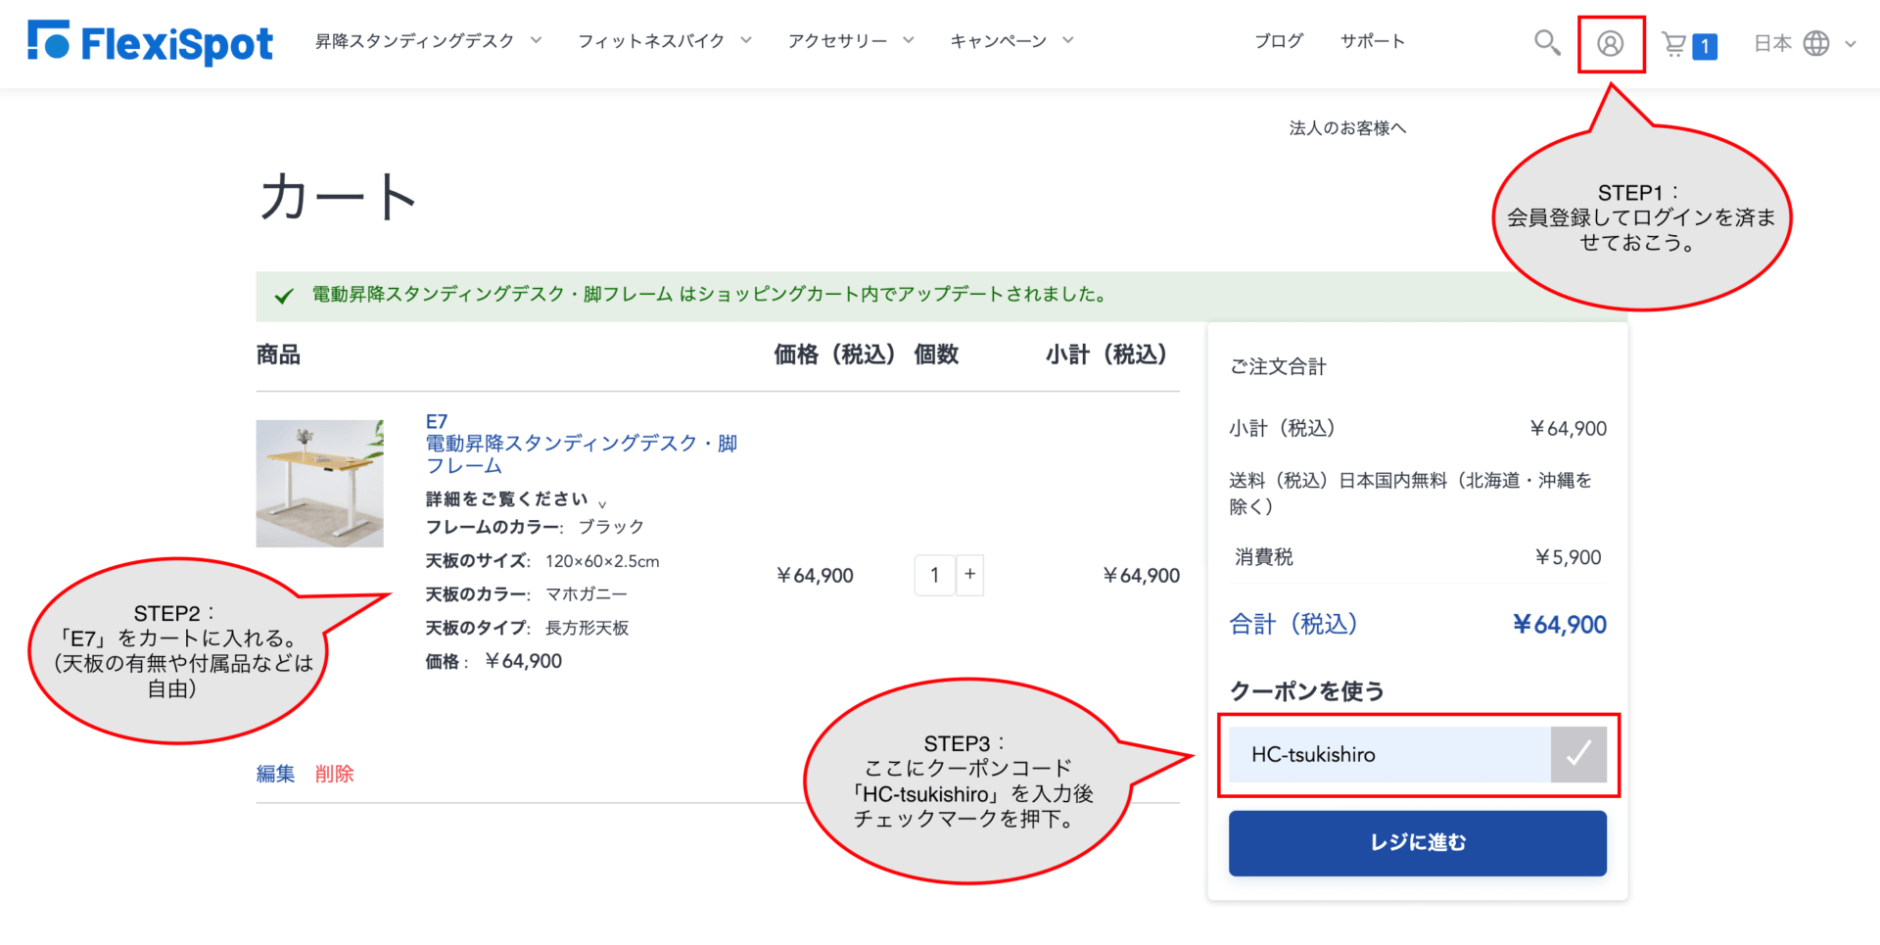Open the 日本 region dropdown chevron
The image size is (1880, 945).
coord(1851,44)
